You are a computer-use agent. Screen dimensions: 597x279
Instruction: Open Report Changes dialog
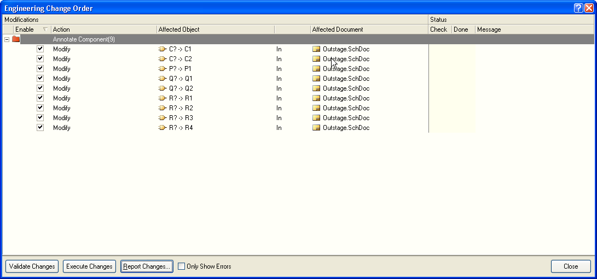[x=147, y=266]
